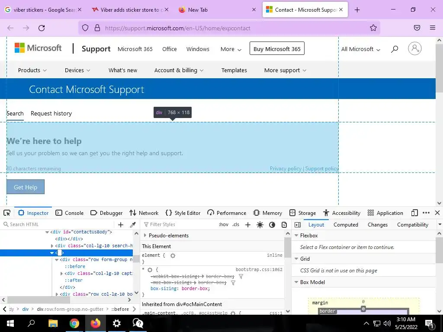443x332 pixels.
Task: Collapse the contactUsBody div node
Action: coord(47,232)
